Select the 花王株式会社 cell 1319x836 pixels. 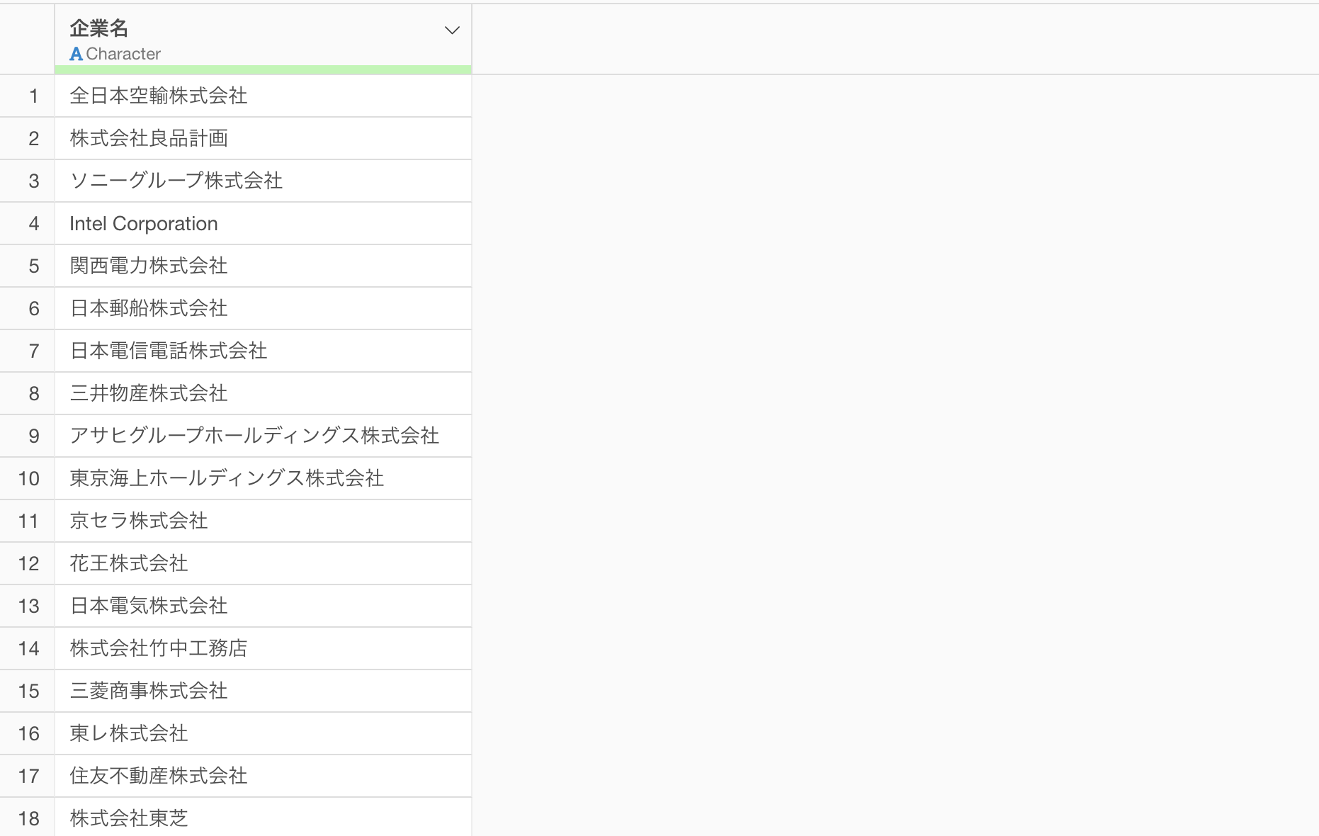click(129, 563)
